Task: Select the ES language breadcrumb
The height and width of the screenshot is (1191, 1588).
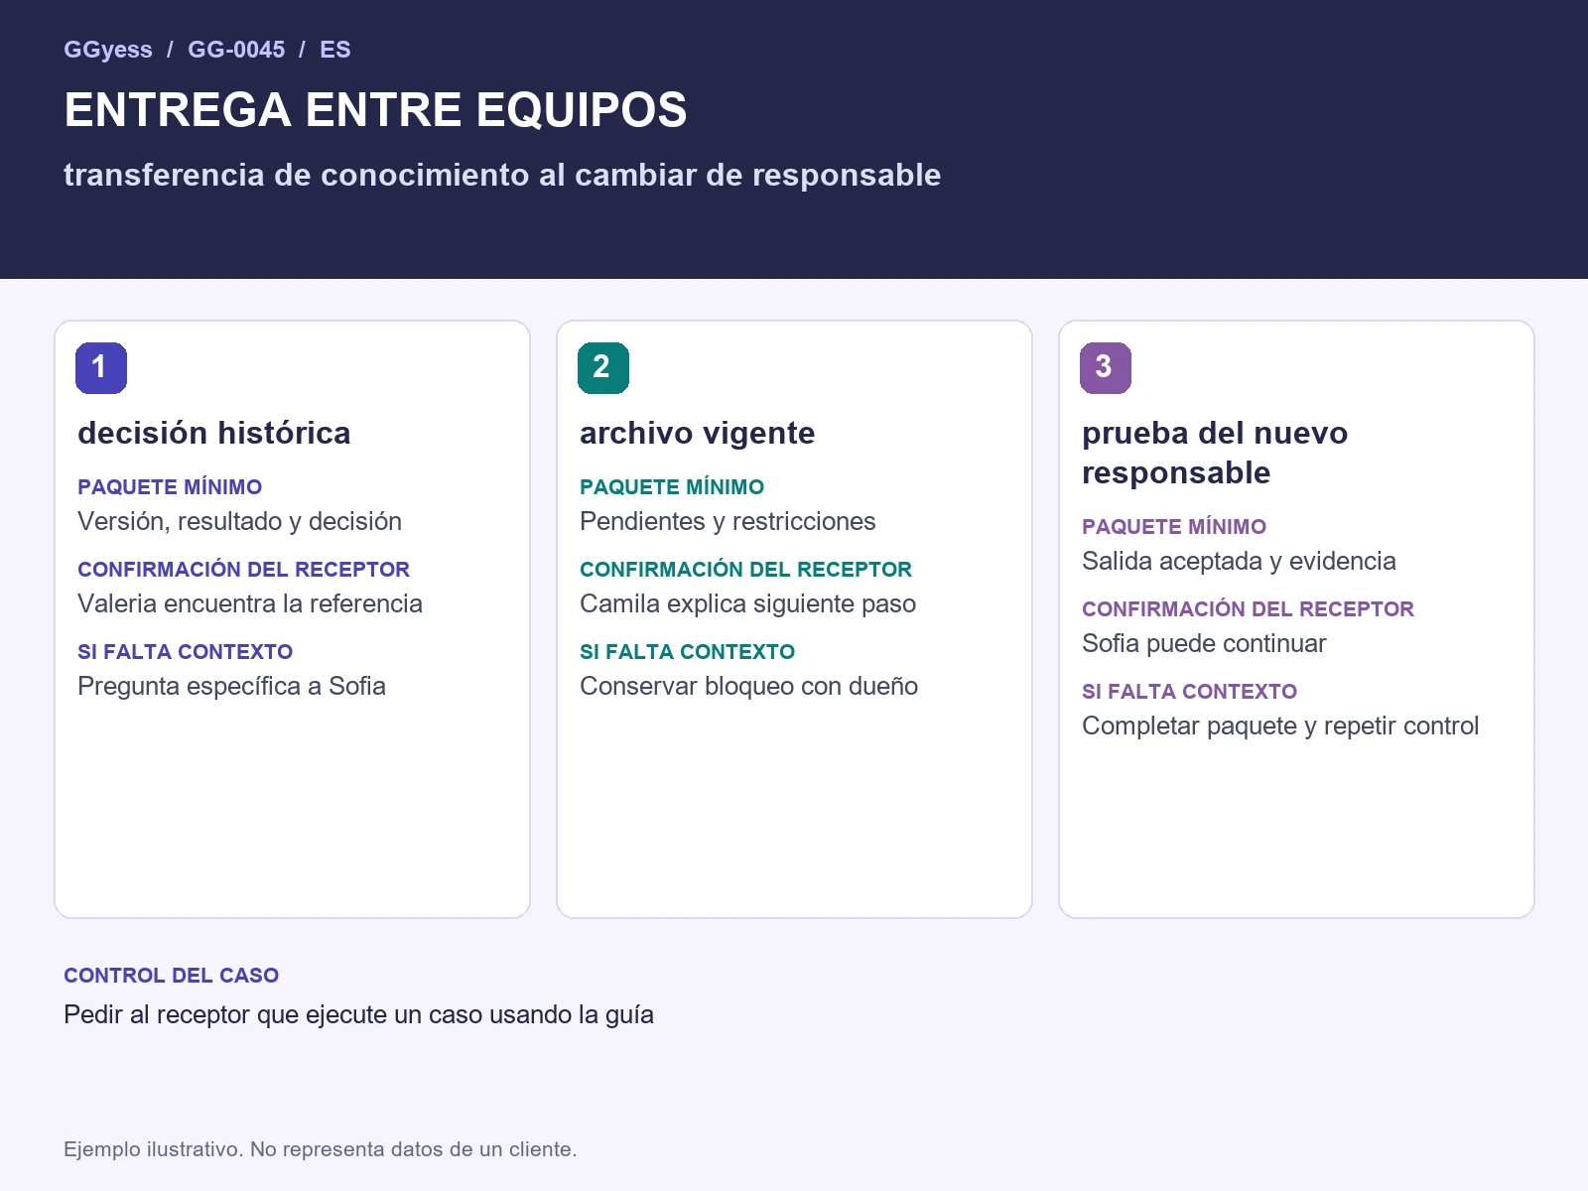Action: click(335, 50)
